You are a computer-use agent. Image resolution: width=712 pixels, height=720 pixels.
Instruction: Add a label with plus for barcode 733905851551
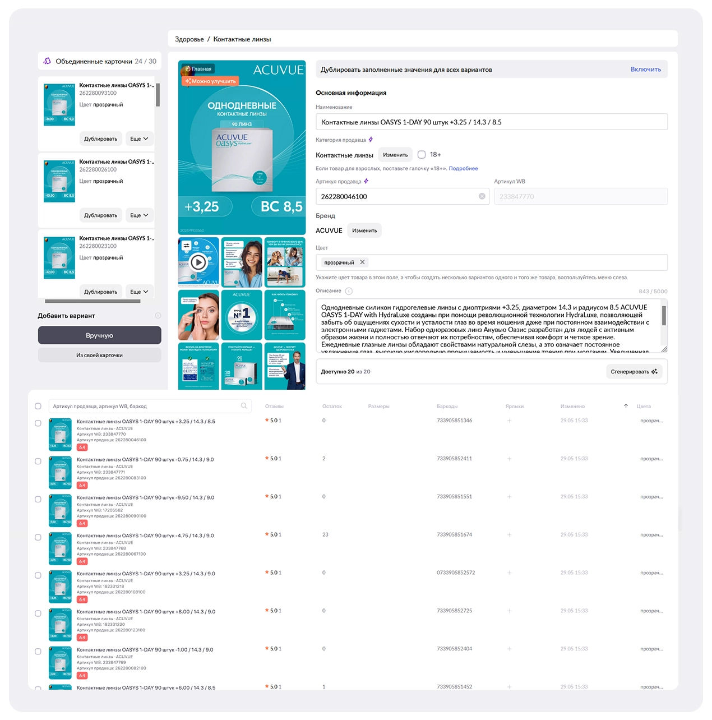509,497
